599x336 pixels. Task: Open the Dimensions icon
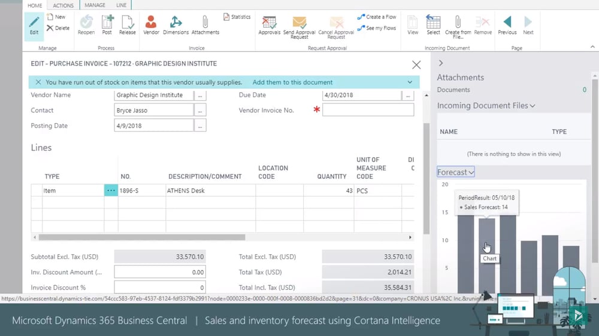click(x=176, y=22)
